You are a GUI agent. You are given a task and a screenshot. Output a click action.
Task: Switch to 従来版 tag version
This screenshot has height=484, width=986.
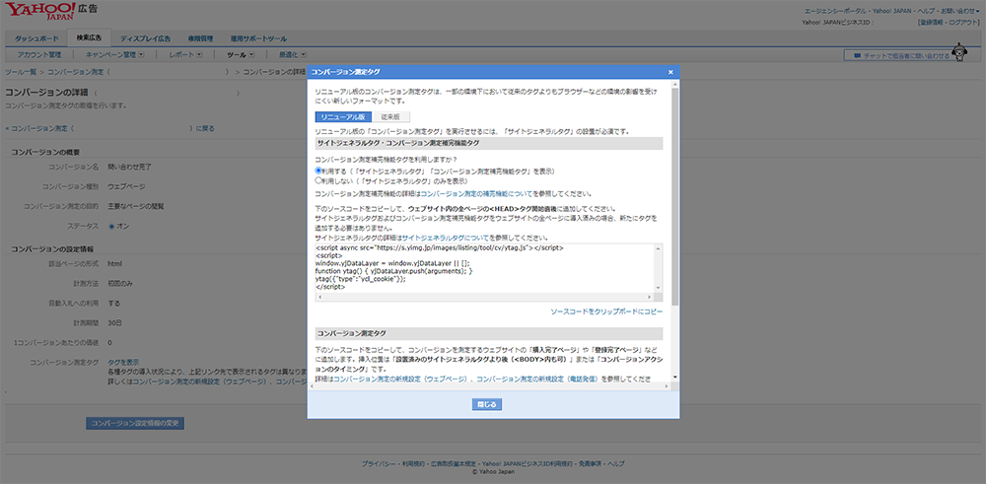pyautogui.click(x=391, y=117)
